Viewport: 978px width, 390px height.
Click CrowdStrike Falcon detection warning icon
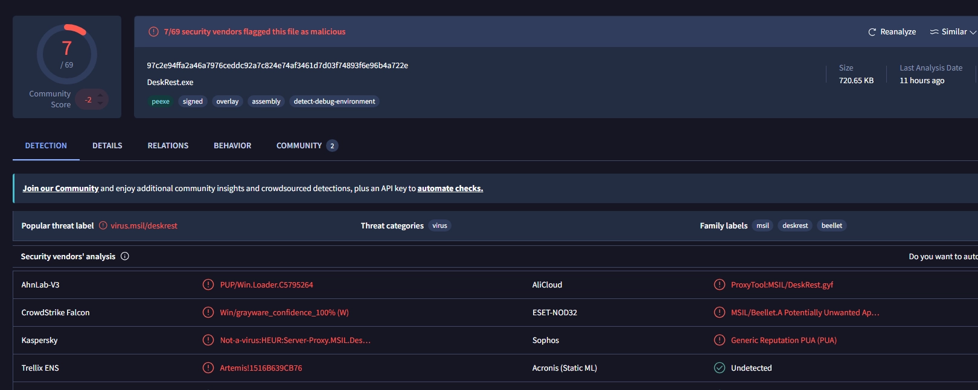click(x=208, y=312)
